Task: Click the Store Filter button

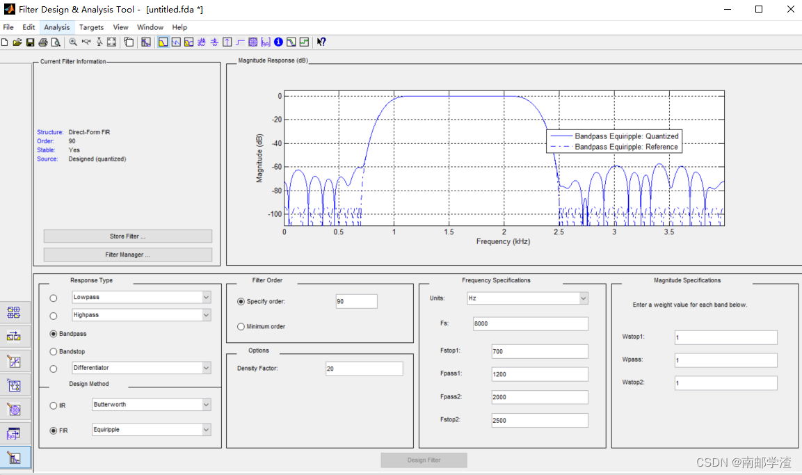Action: 128,236
